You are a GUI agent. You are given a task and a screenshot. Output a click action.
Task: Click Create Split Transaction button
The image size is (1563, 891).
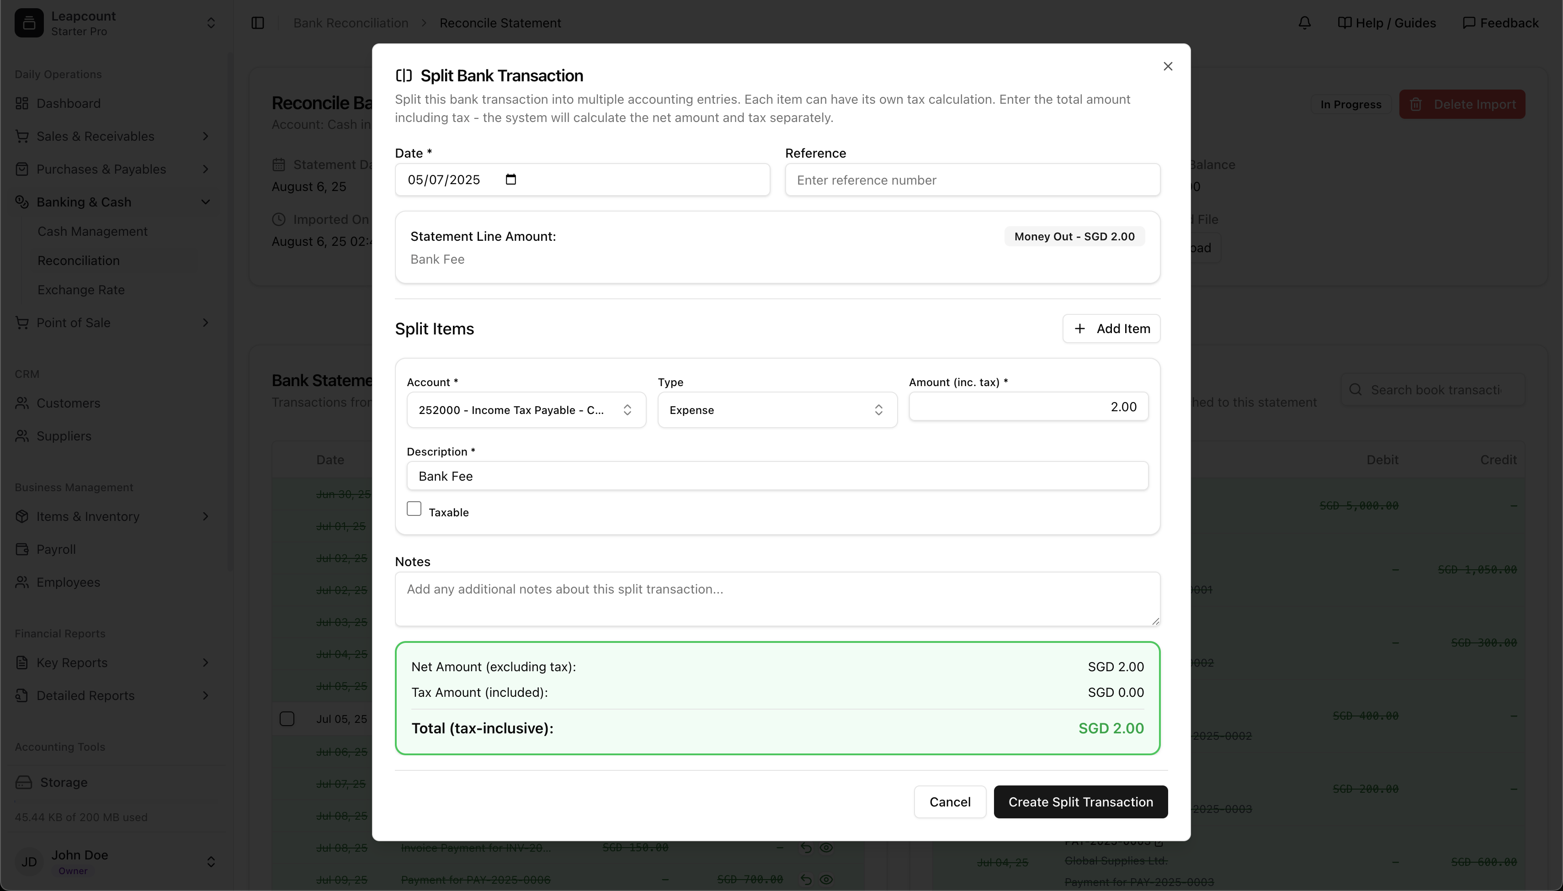pos(1081,801)
